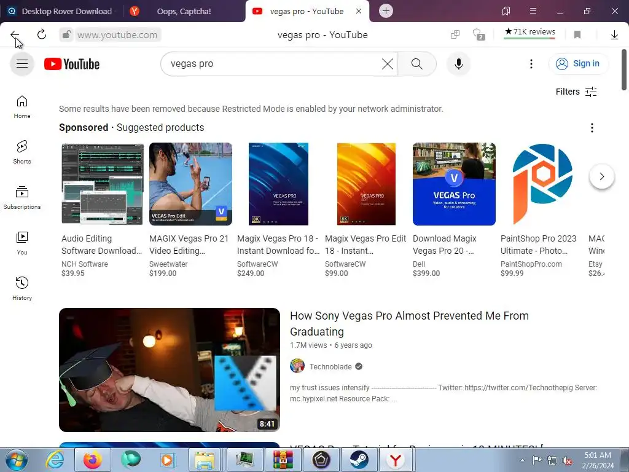The width and height of the screenshot is (629, 472).
Task: Open the Action Center flag tray icon
Action: [x=537, y=460]
